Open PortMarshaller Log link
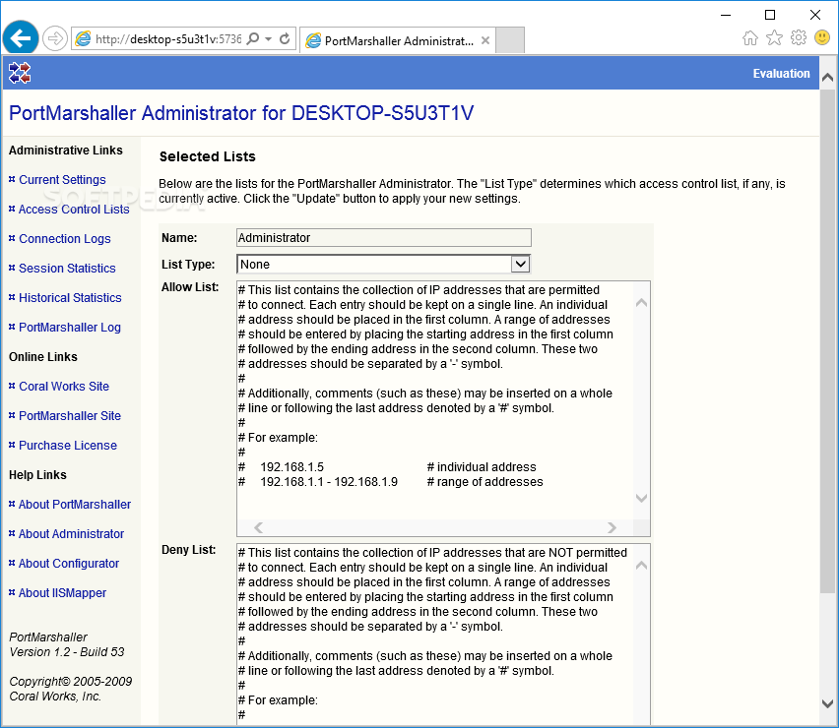The height and width of the screenshot is (728, 839). pos(70,328)
